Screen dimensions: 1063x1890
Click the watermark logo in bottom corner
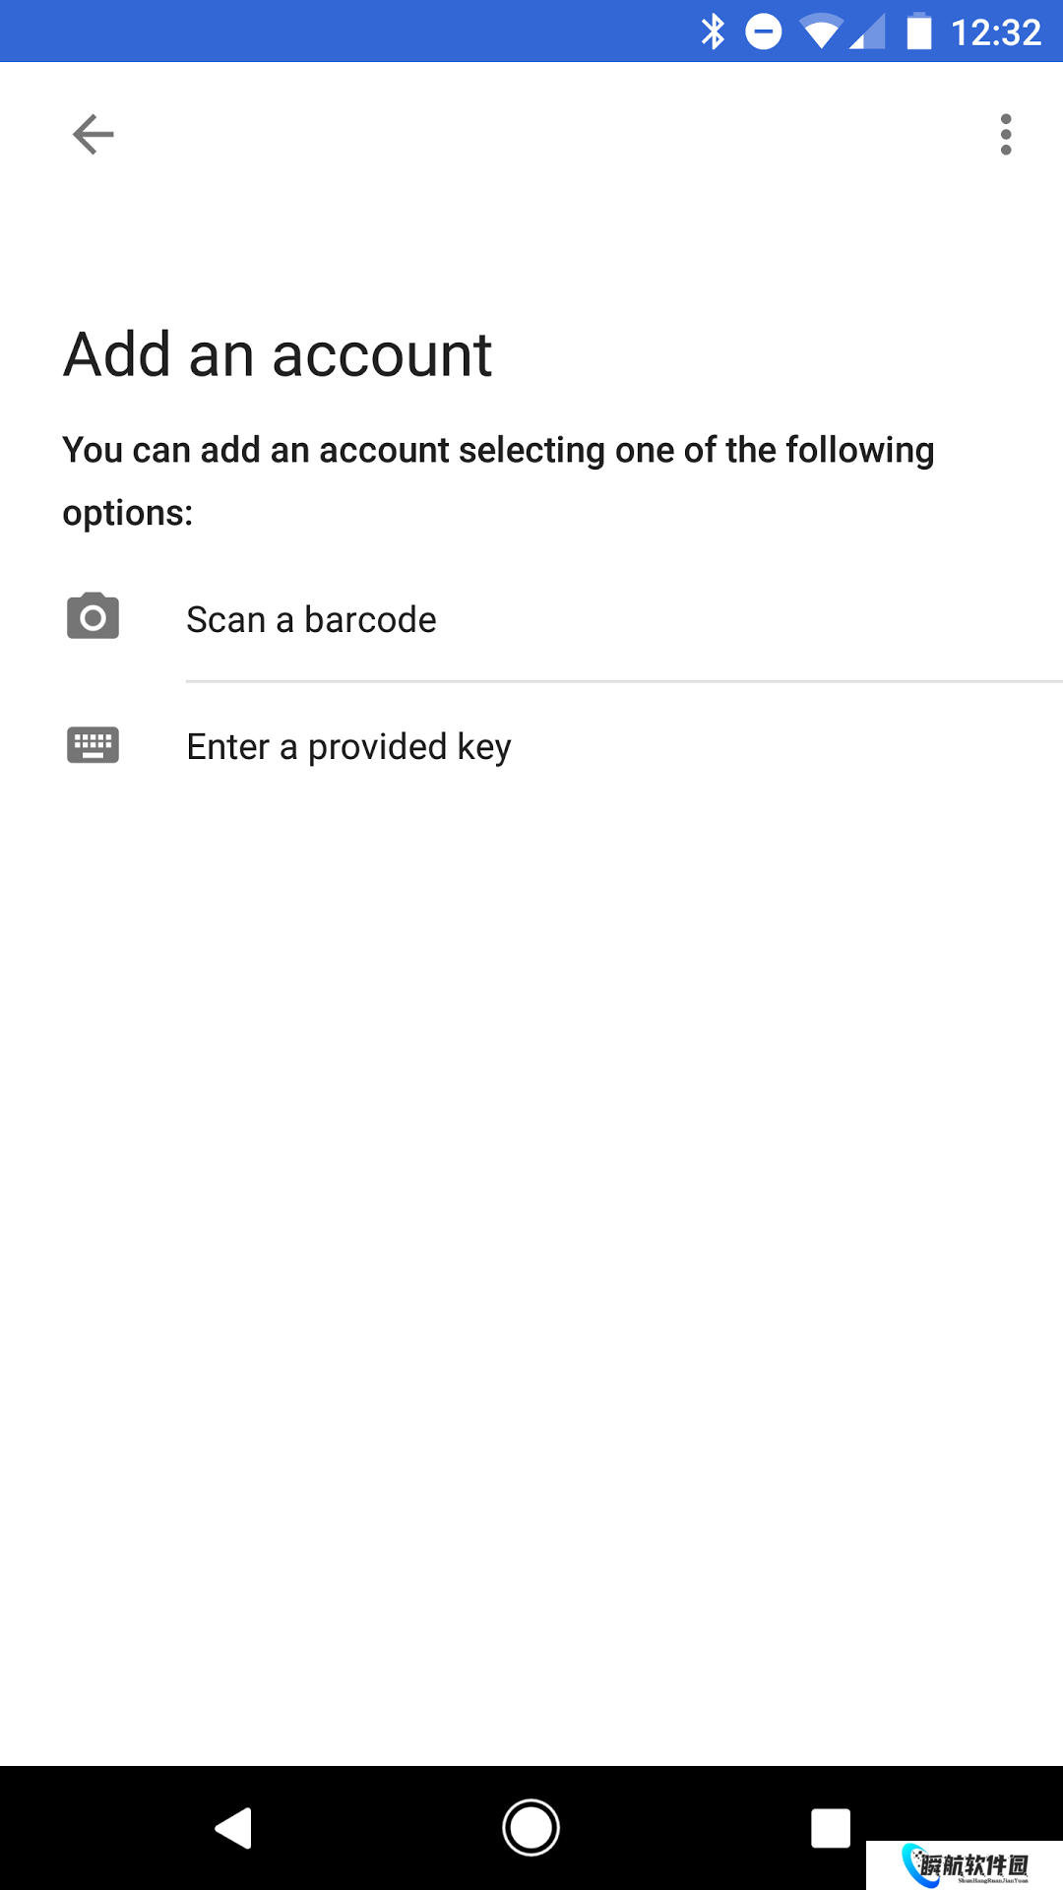[x=965, y=1865]
